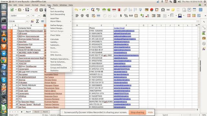Switch to the Лист2 sheet tab

pos(37,112)
